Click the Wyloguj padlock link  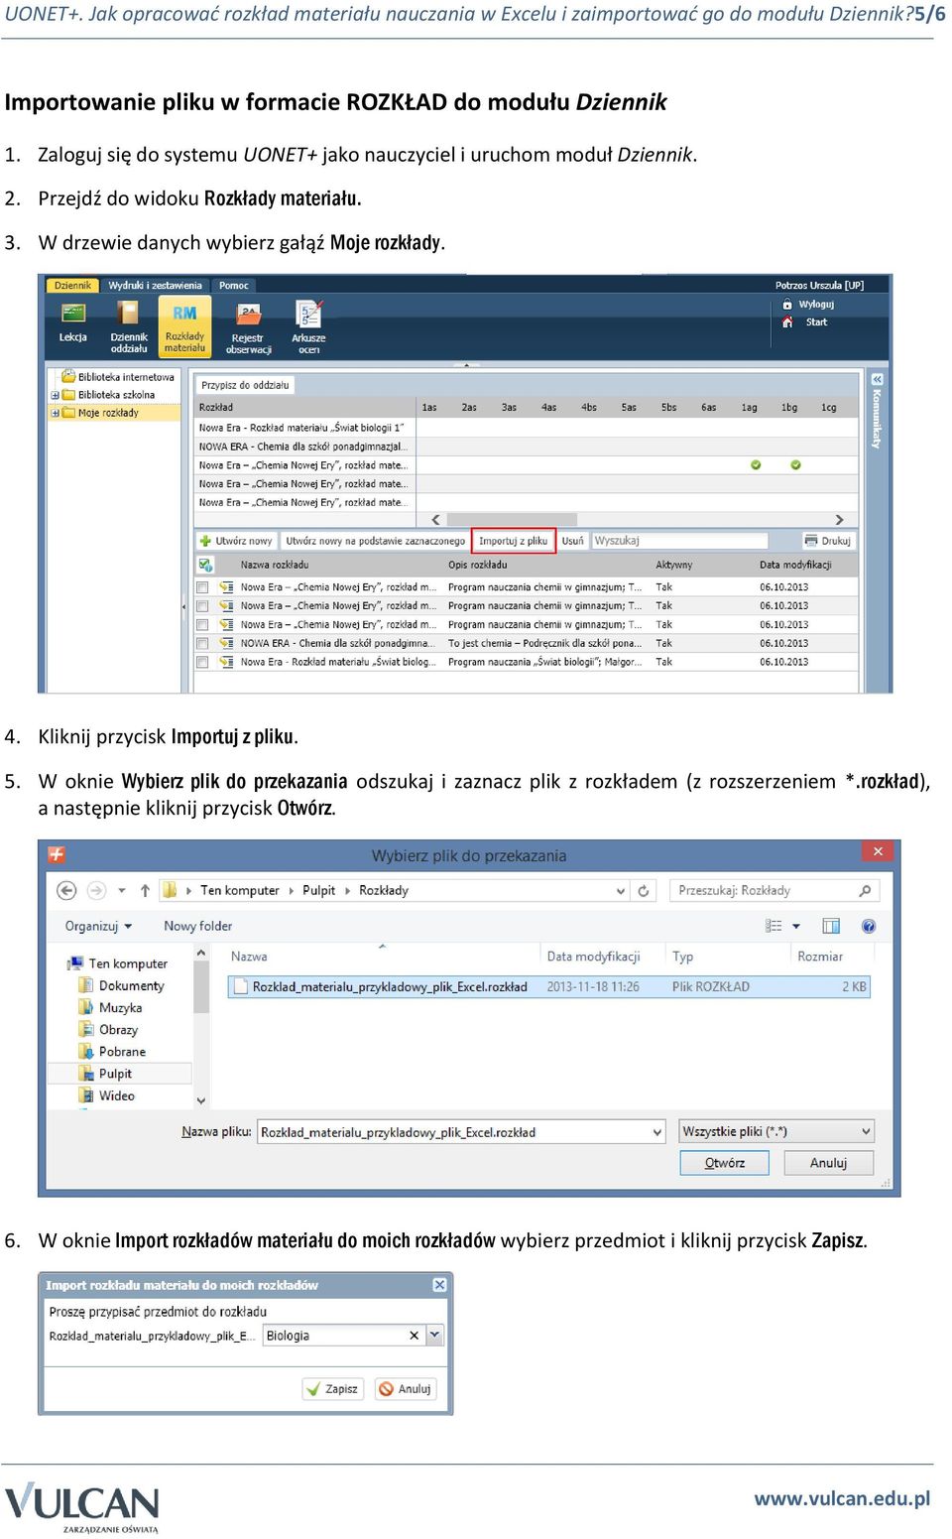tap(808, 305)
